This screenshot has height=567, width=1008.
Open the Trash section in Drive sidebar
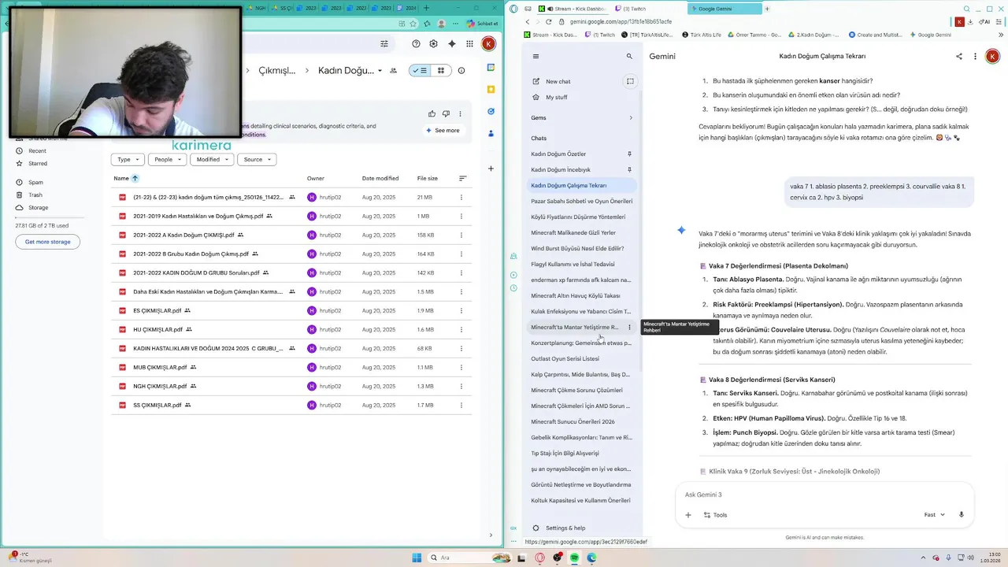click(x=35, y=195)
